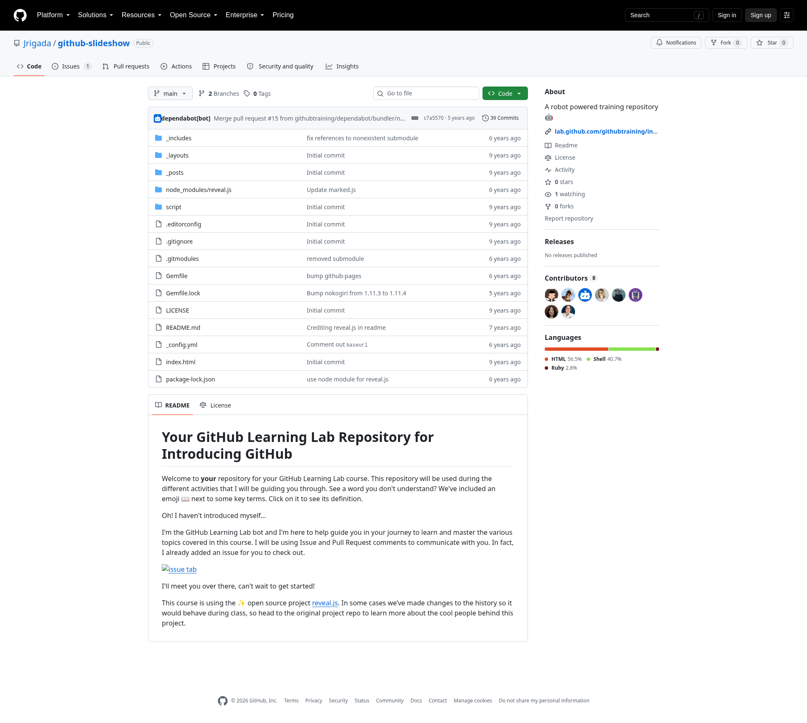Screen dimensions: 807x723
Task: Click the HTML segment of language bar
Action: point(576,349)
